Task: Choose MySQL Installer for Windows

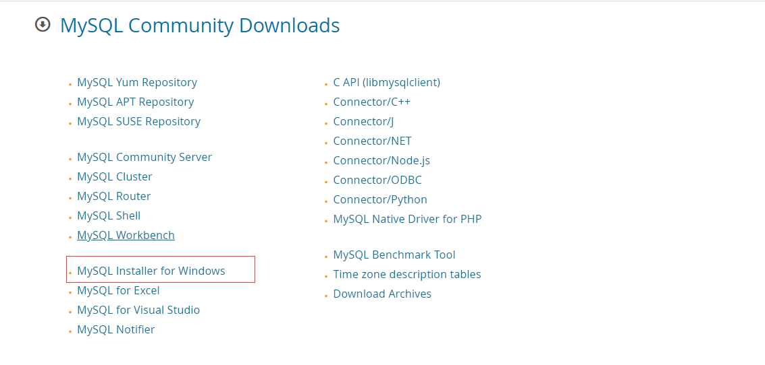Action: click(151, 271)
